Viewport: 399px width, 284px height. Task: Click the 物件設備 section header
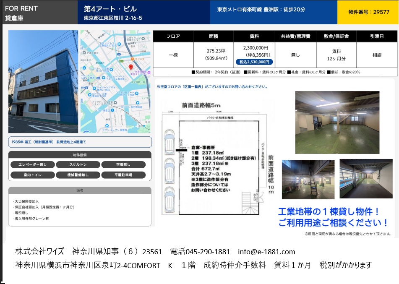(x=80, y=155)
